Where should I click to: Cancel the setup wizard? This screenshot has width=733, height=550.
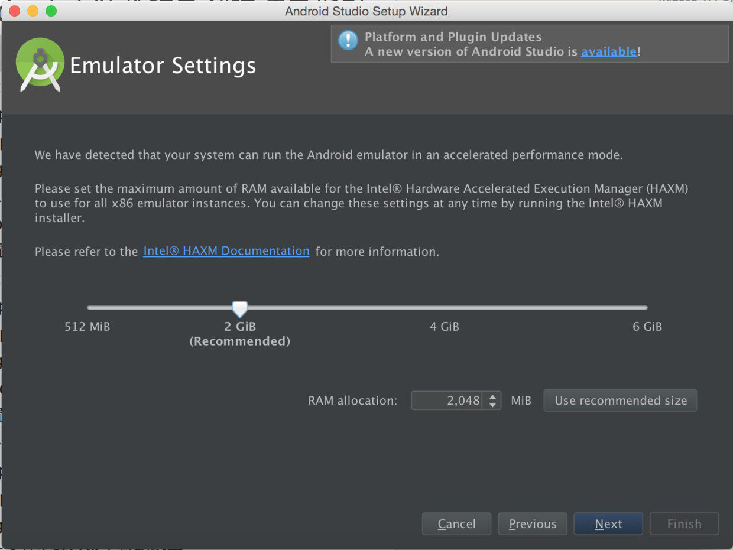tap(456, 524)
